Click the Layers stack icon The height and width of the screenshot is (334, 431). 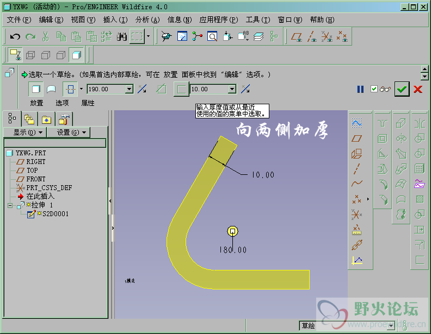coord(258,36)
